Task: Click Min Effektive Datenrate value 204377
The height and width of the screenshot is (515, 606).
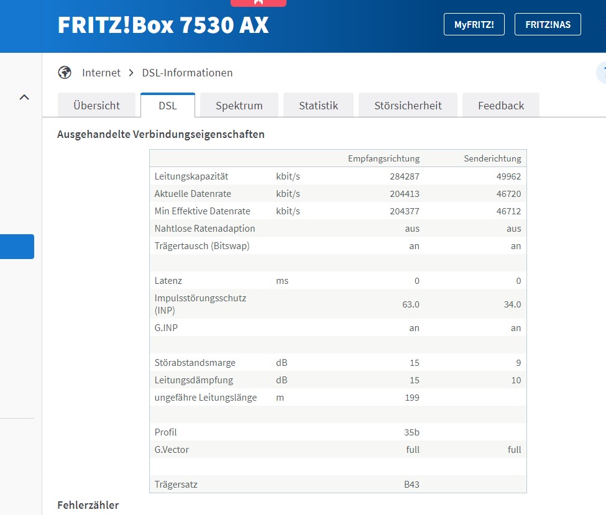Action: [404, 211]
